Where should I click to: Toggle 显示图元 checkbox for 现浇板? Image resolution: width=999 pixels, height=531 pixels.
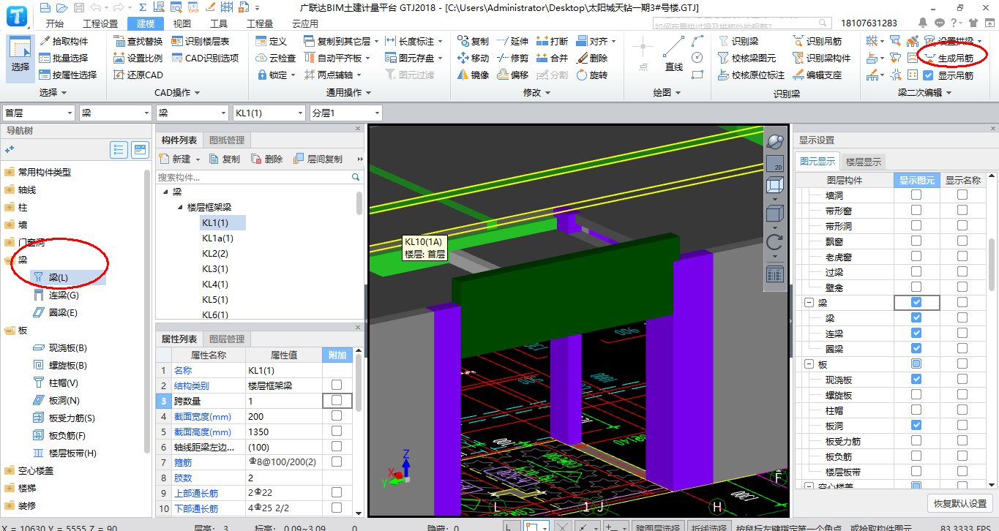[x=916, y=379]
